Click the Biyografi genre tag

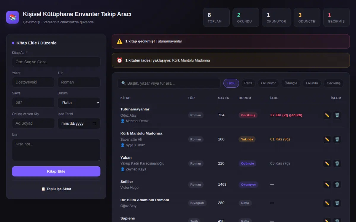pos(197,203)
